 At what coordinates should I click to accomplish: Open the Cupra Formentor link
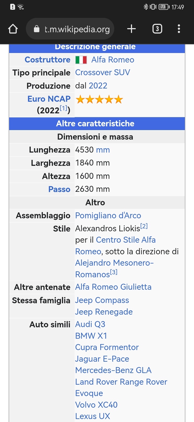pos(107,347)
